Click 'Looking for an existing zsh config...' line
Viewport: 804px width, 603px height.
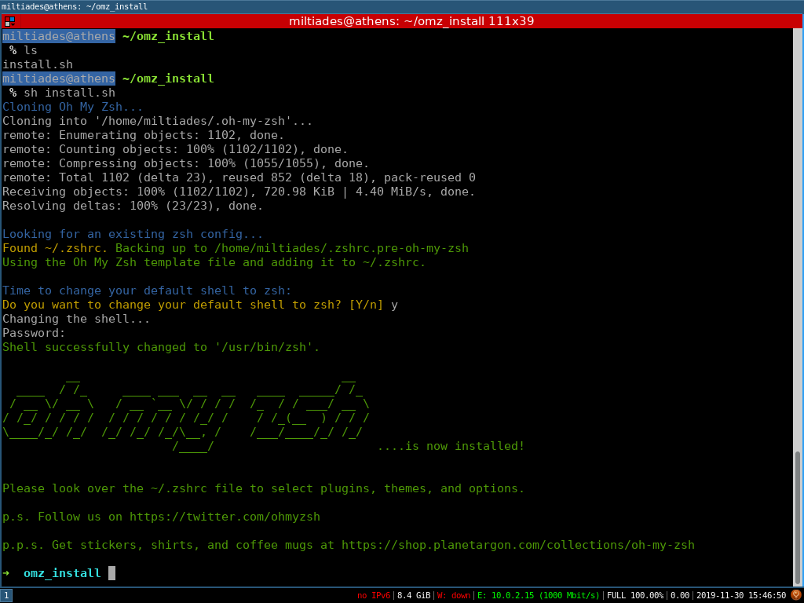click(x=132, y=234)
